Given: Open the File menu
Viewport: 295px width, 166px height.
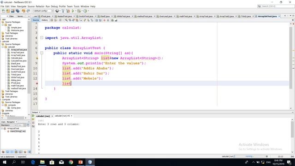Looking at the screenshot, I should pos(2,6).
